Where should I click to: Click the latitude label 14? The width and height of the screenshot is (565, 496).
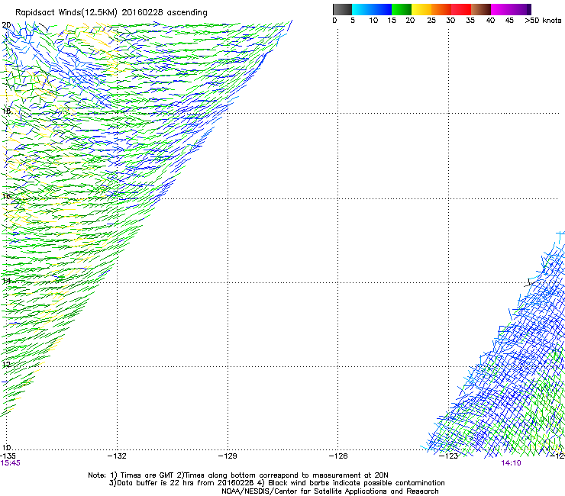(x=6, y=281)
